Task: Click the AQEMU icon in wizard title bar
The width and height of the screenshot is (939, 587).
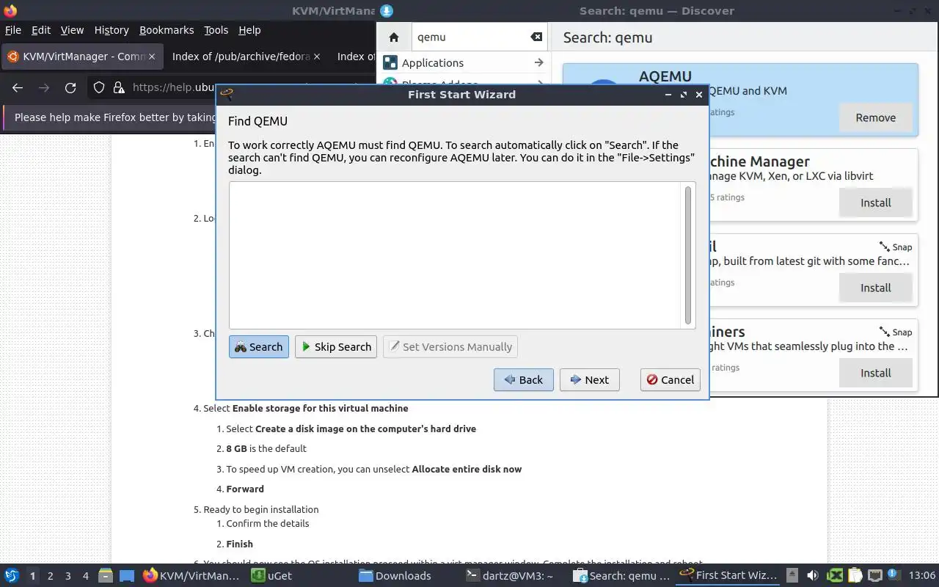Action: tap(227, 94)
